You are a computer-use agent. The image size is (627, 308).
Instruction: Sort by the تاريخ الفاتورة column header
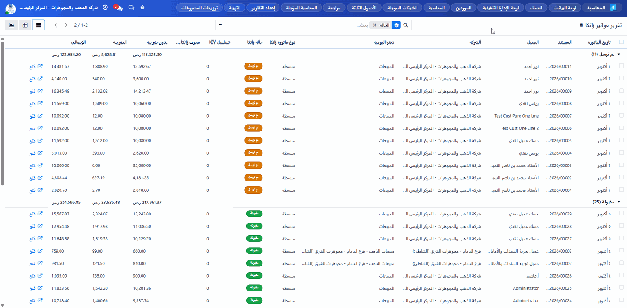[x=599, y=42]
